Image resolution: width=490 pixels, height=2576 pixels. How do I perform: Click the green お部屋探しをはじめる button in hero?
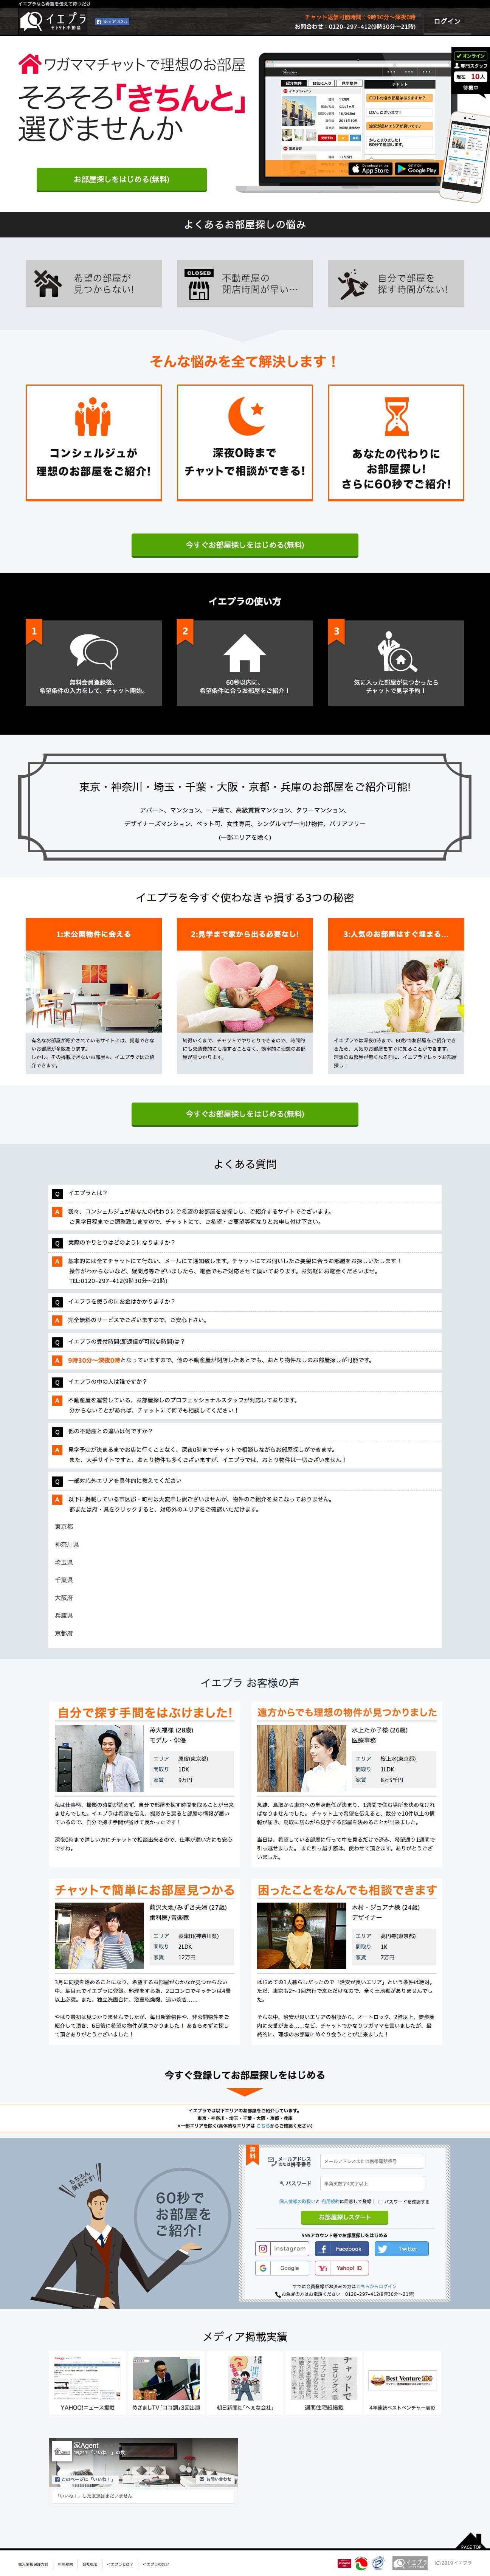tap(121, 179)
